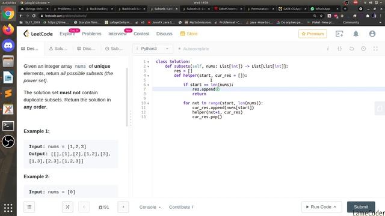The width and height of the screenshot is (385, 216).
Task: Visit the LeetCode Store
Action: [189, 34]
